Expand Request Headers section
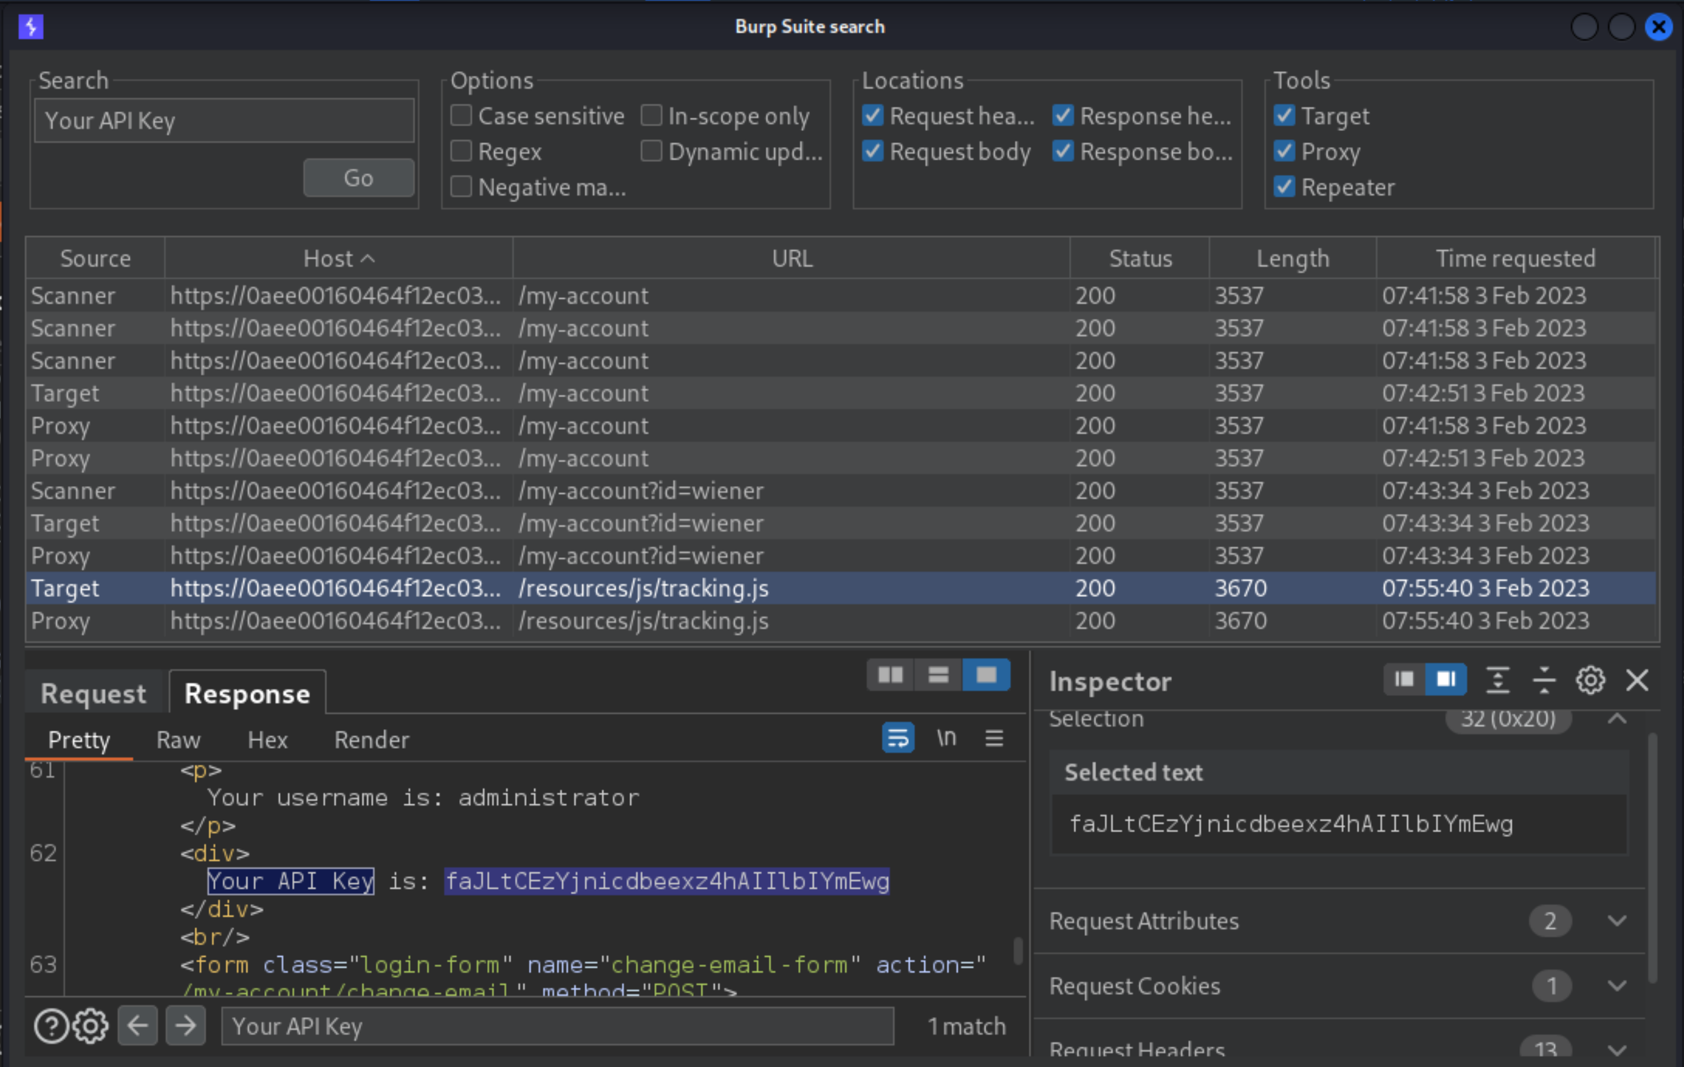The image size is (1684, 1067). (1617, 1049)
